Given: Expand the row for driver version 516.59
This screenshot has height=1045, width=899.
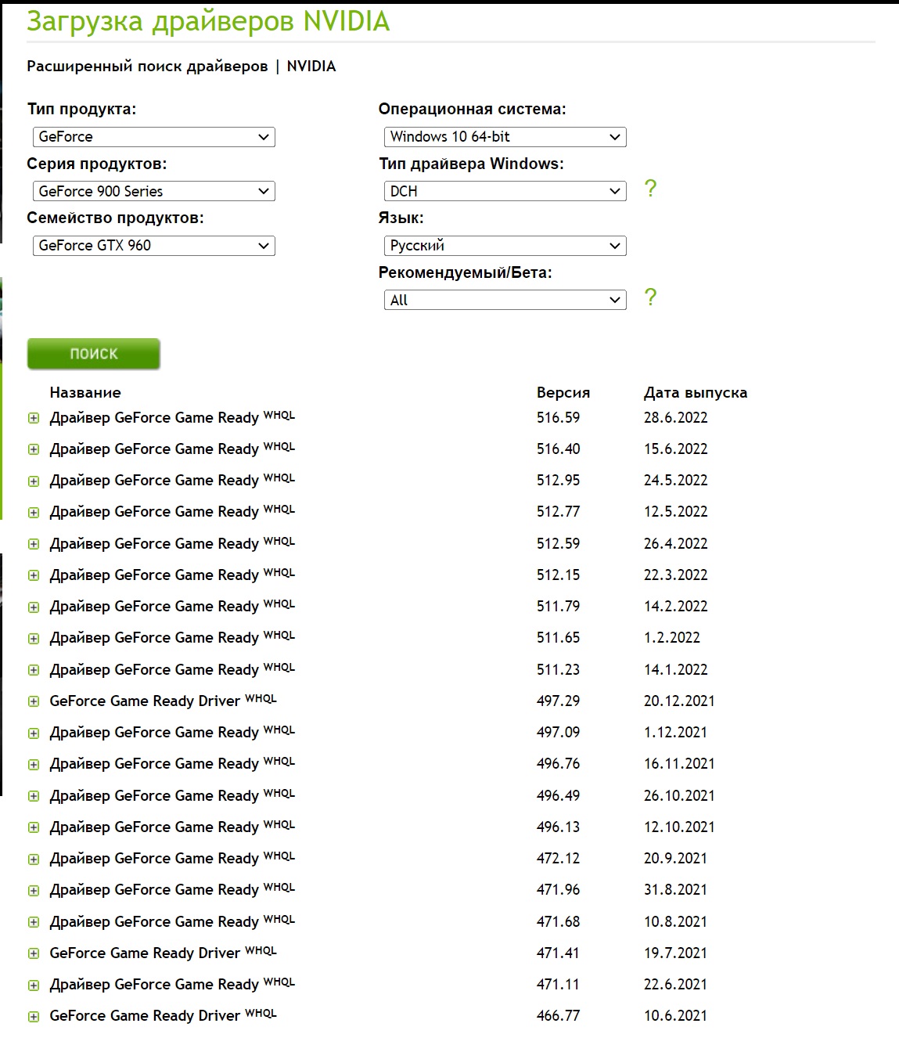Looking at the screenshot, I should [34, 419].
